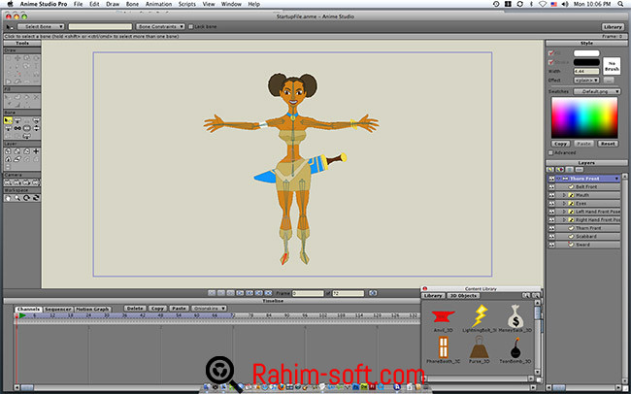631x394 pixels.
Task: Click the Reset button in Style panel
Action: click(x=608, y=143)
